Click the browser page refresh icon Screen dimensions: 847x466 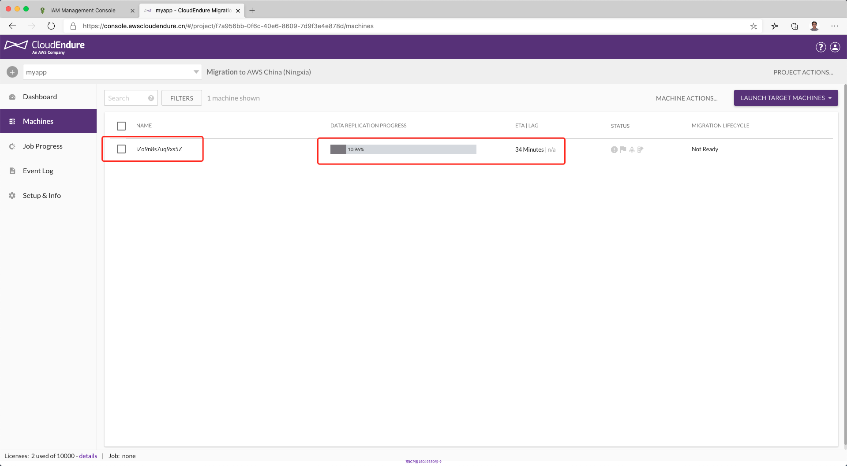pyautogui.click(x=51, y=26)
